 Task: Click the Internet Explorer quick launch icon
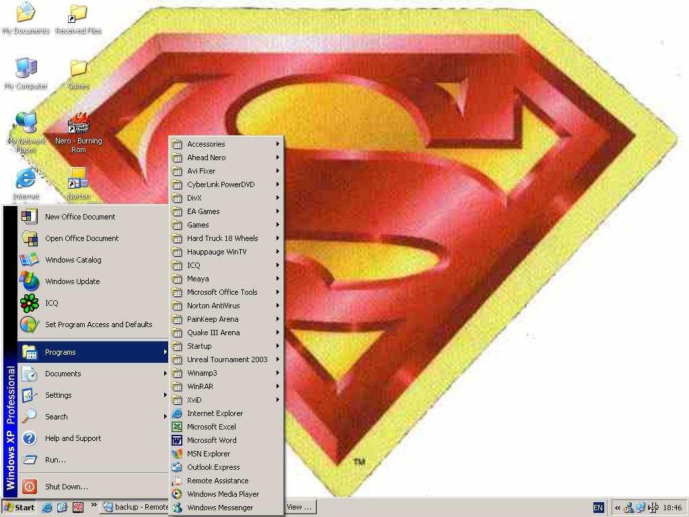coord(46,508)
